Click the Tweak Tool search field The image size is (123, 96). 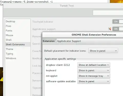(108, 13)
